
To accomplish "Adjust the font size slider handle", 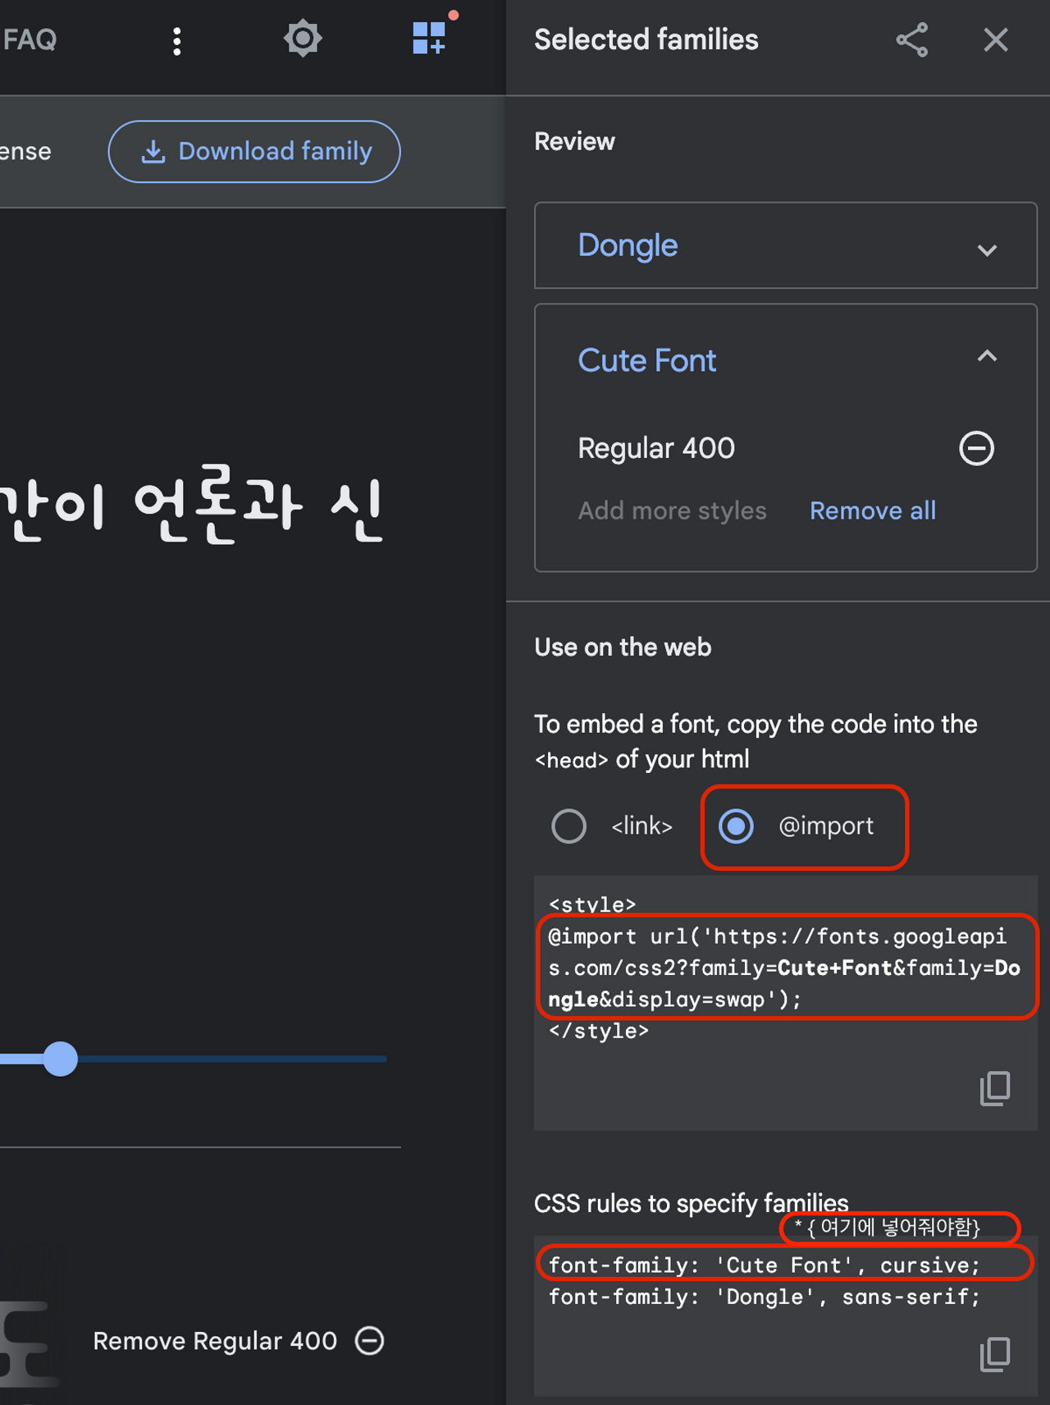I will [60, 1059].
